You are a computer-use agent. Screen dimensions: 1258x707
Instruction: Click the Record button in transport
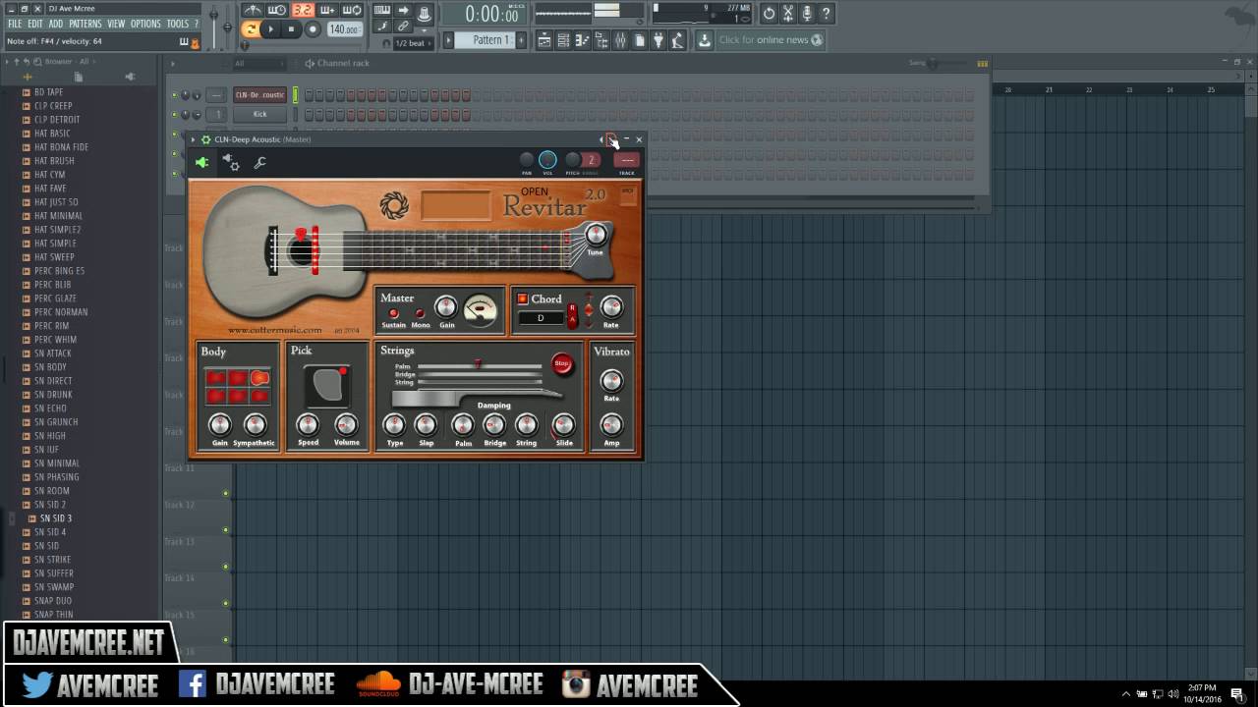[313, 29]
